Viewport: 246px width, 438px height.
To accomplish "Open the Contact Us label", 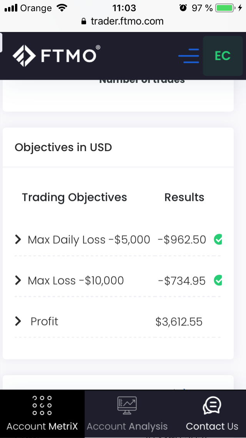I will [212, 426].
